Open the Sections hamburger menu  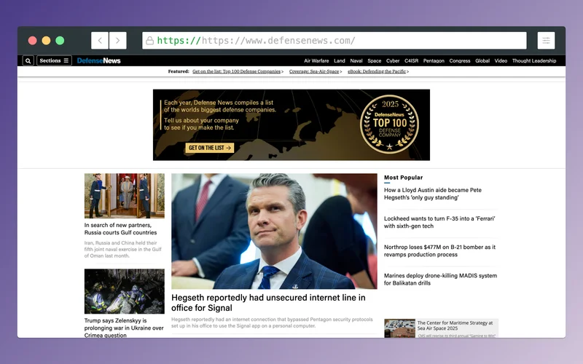coord(54,60)
